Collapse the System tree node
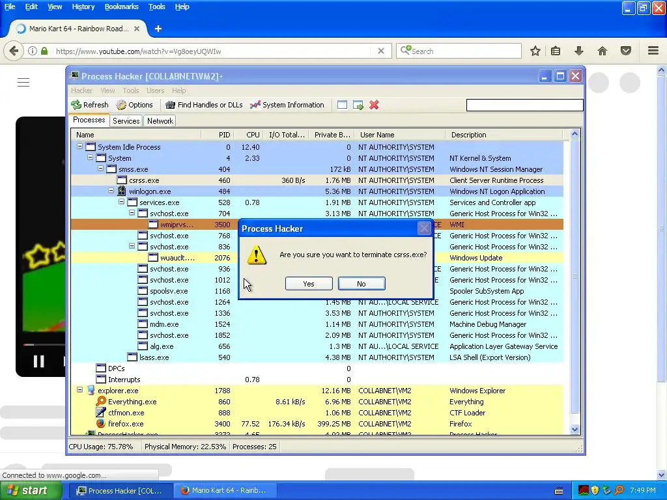Image resolution: width=667 pixels, height=500 pixels. point(90,158)
